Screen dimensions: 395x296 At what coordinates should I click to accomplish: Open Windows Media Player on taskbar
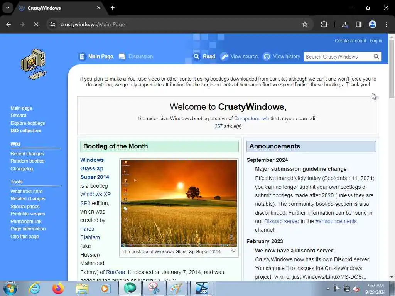[105, 289]
